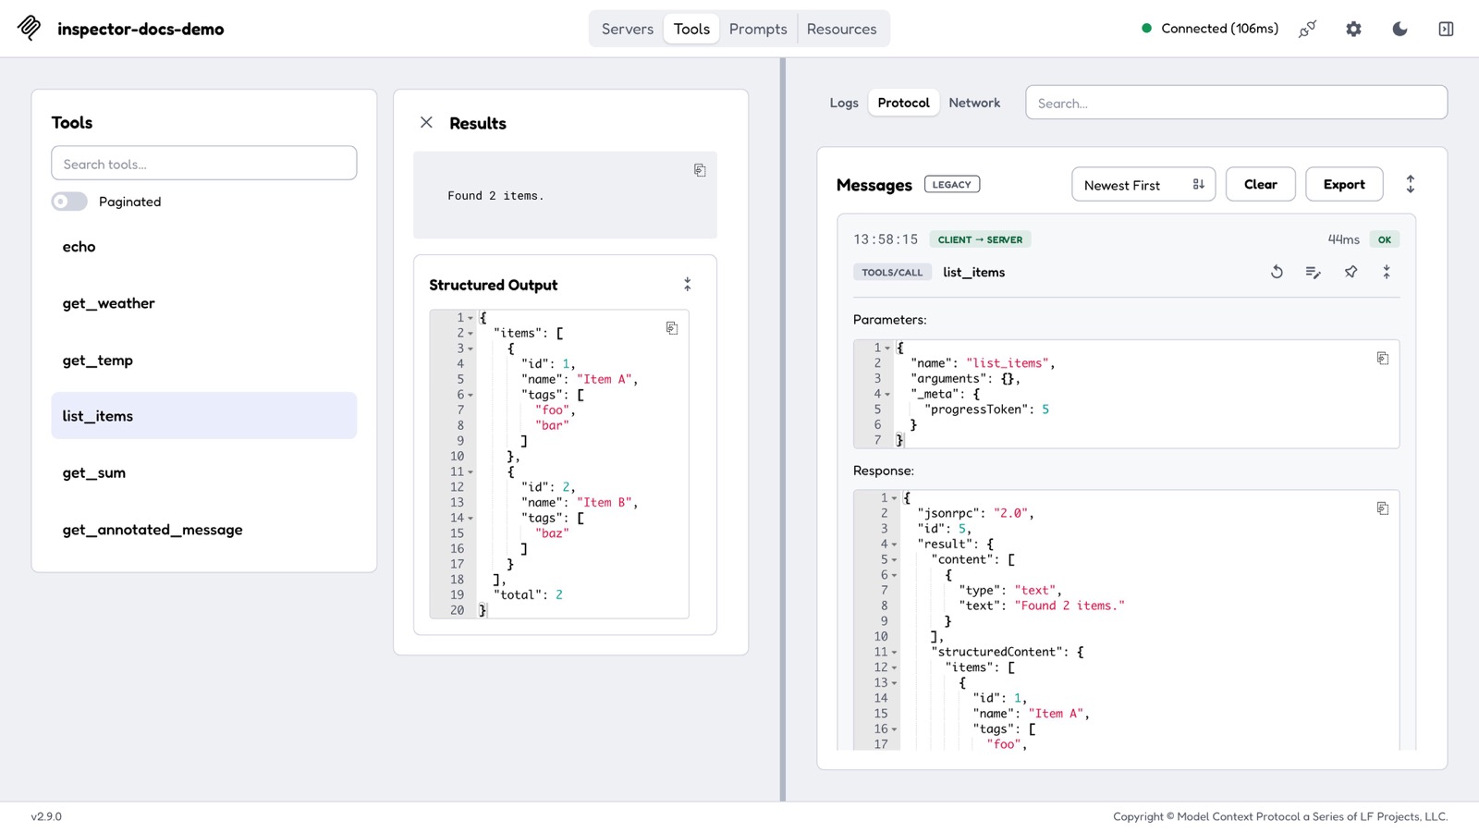Select the get_sum tool
This screenshot has height=832, width=1479.
204,473
